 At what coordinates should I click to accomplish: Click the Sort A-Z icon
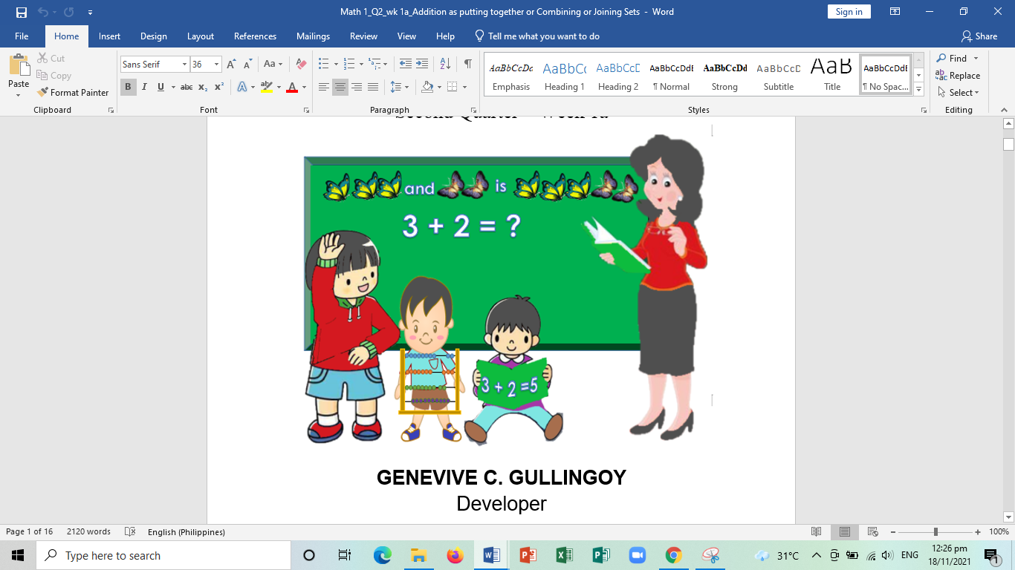pyautogui.click(x=445, y=64)
